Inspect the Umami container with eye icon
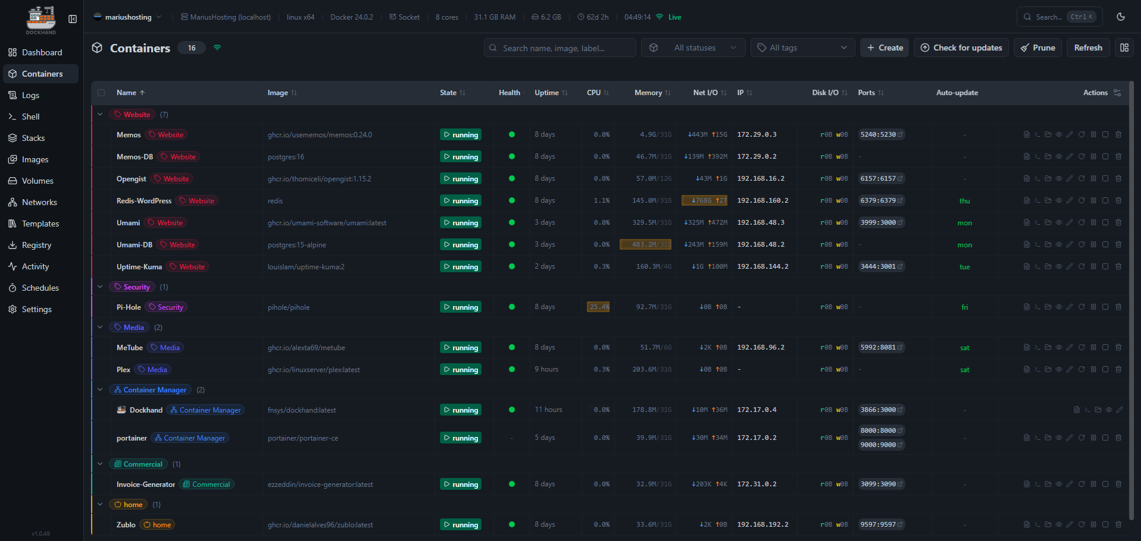Viewport: 1141px width, 541px height. [1059, 223]
